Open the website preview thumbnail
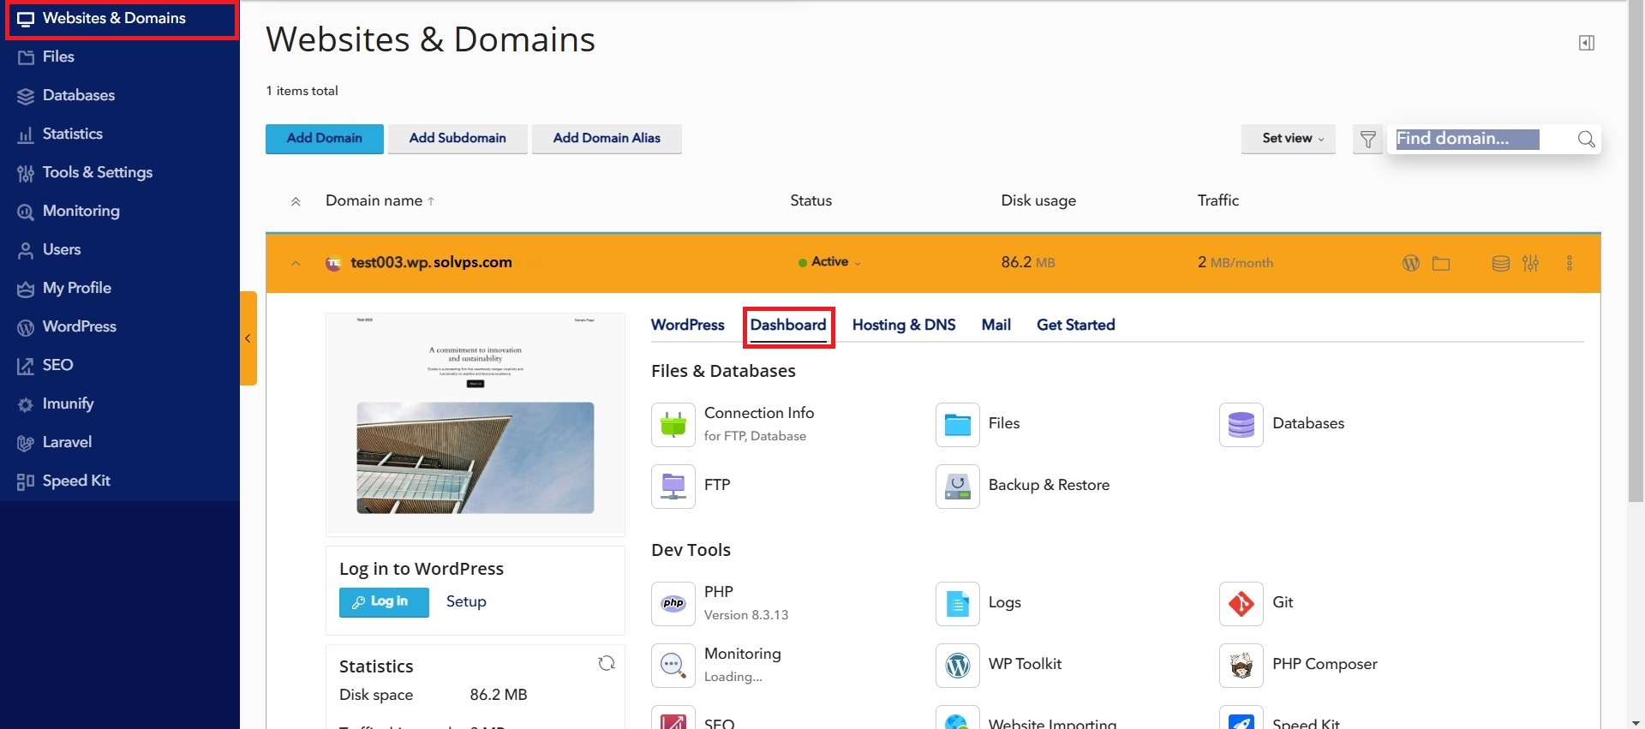The image size is (1645, 729). pos(476,424)
